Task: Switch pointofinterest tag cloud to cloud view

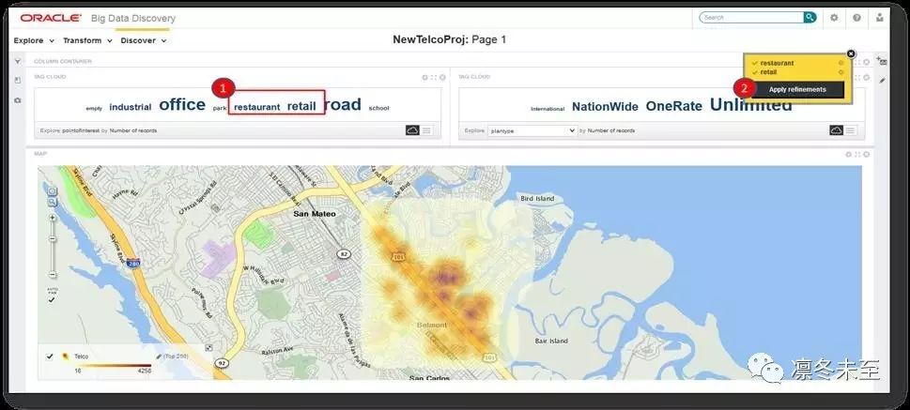Action: pos(412,130)
